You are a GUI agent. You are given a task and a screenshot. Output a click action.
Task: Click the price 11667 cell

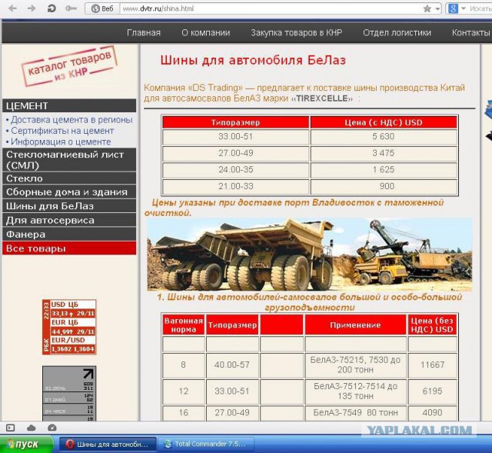click(x=432, y=365)
